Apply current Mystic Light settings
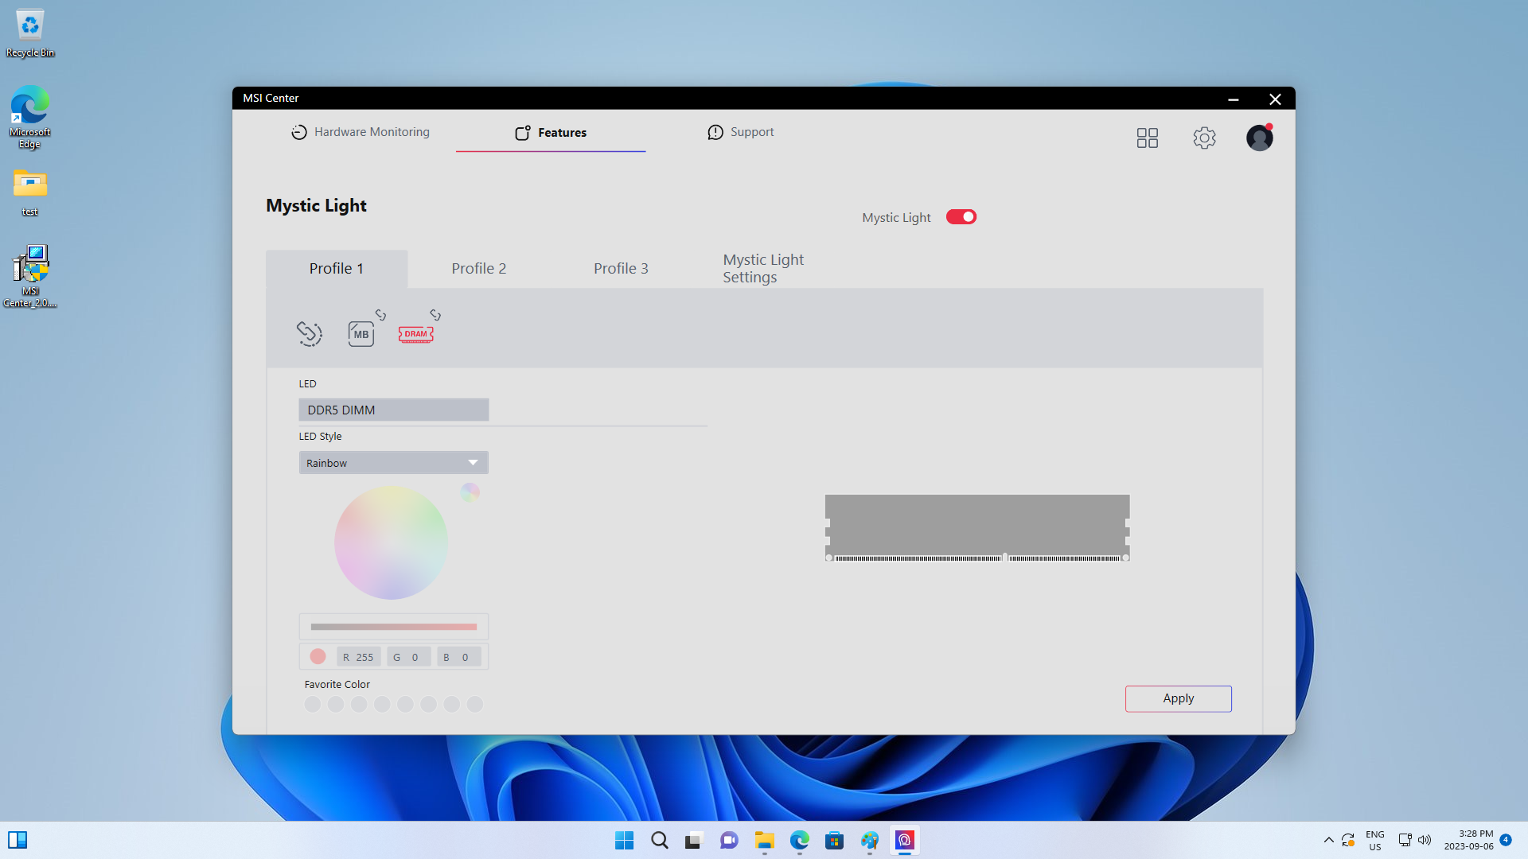The height and width of the screenshot is (859, 1528). pyautogui.click(x=1179, y=698)
